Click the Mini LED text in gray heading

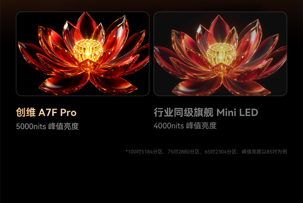tap(237, 112)
